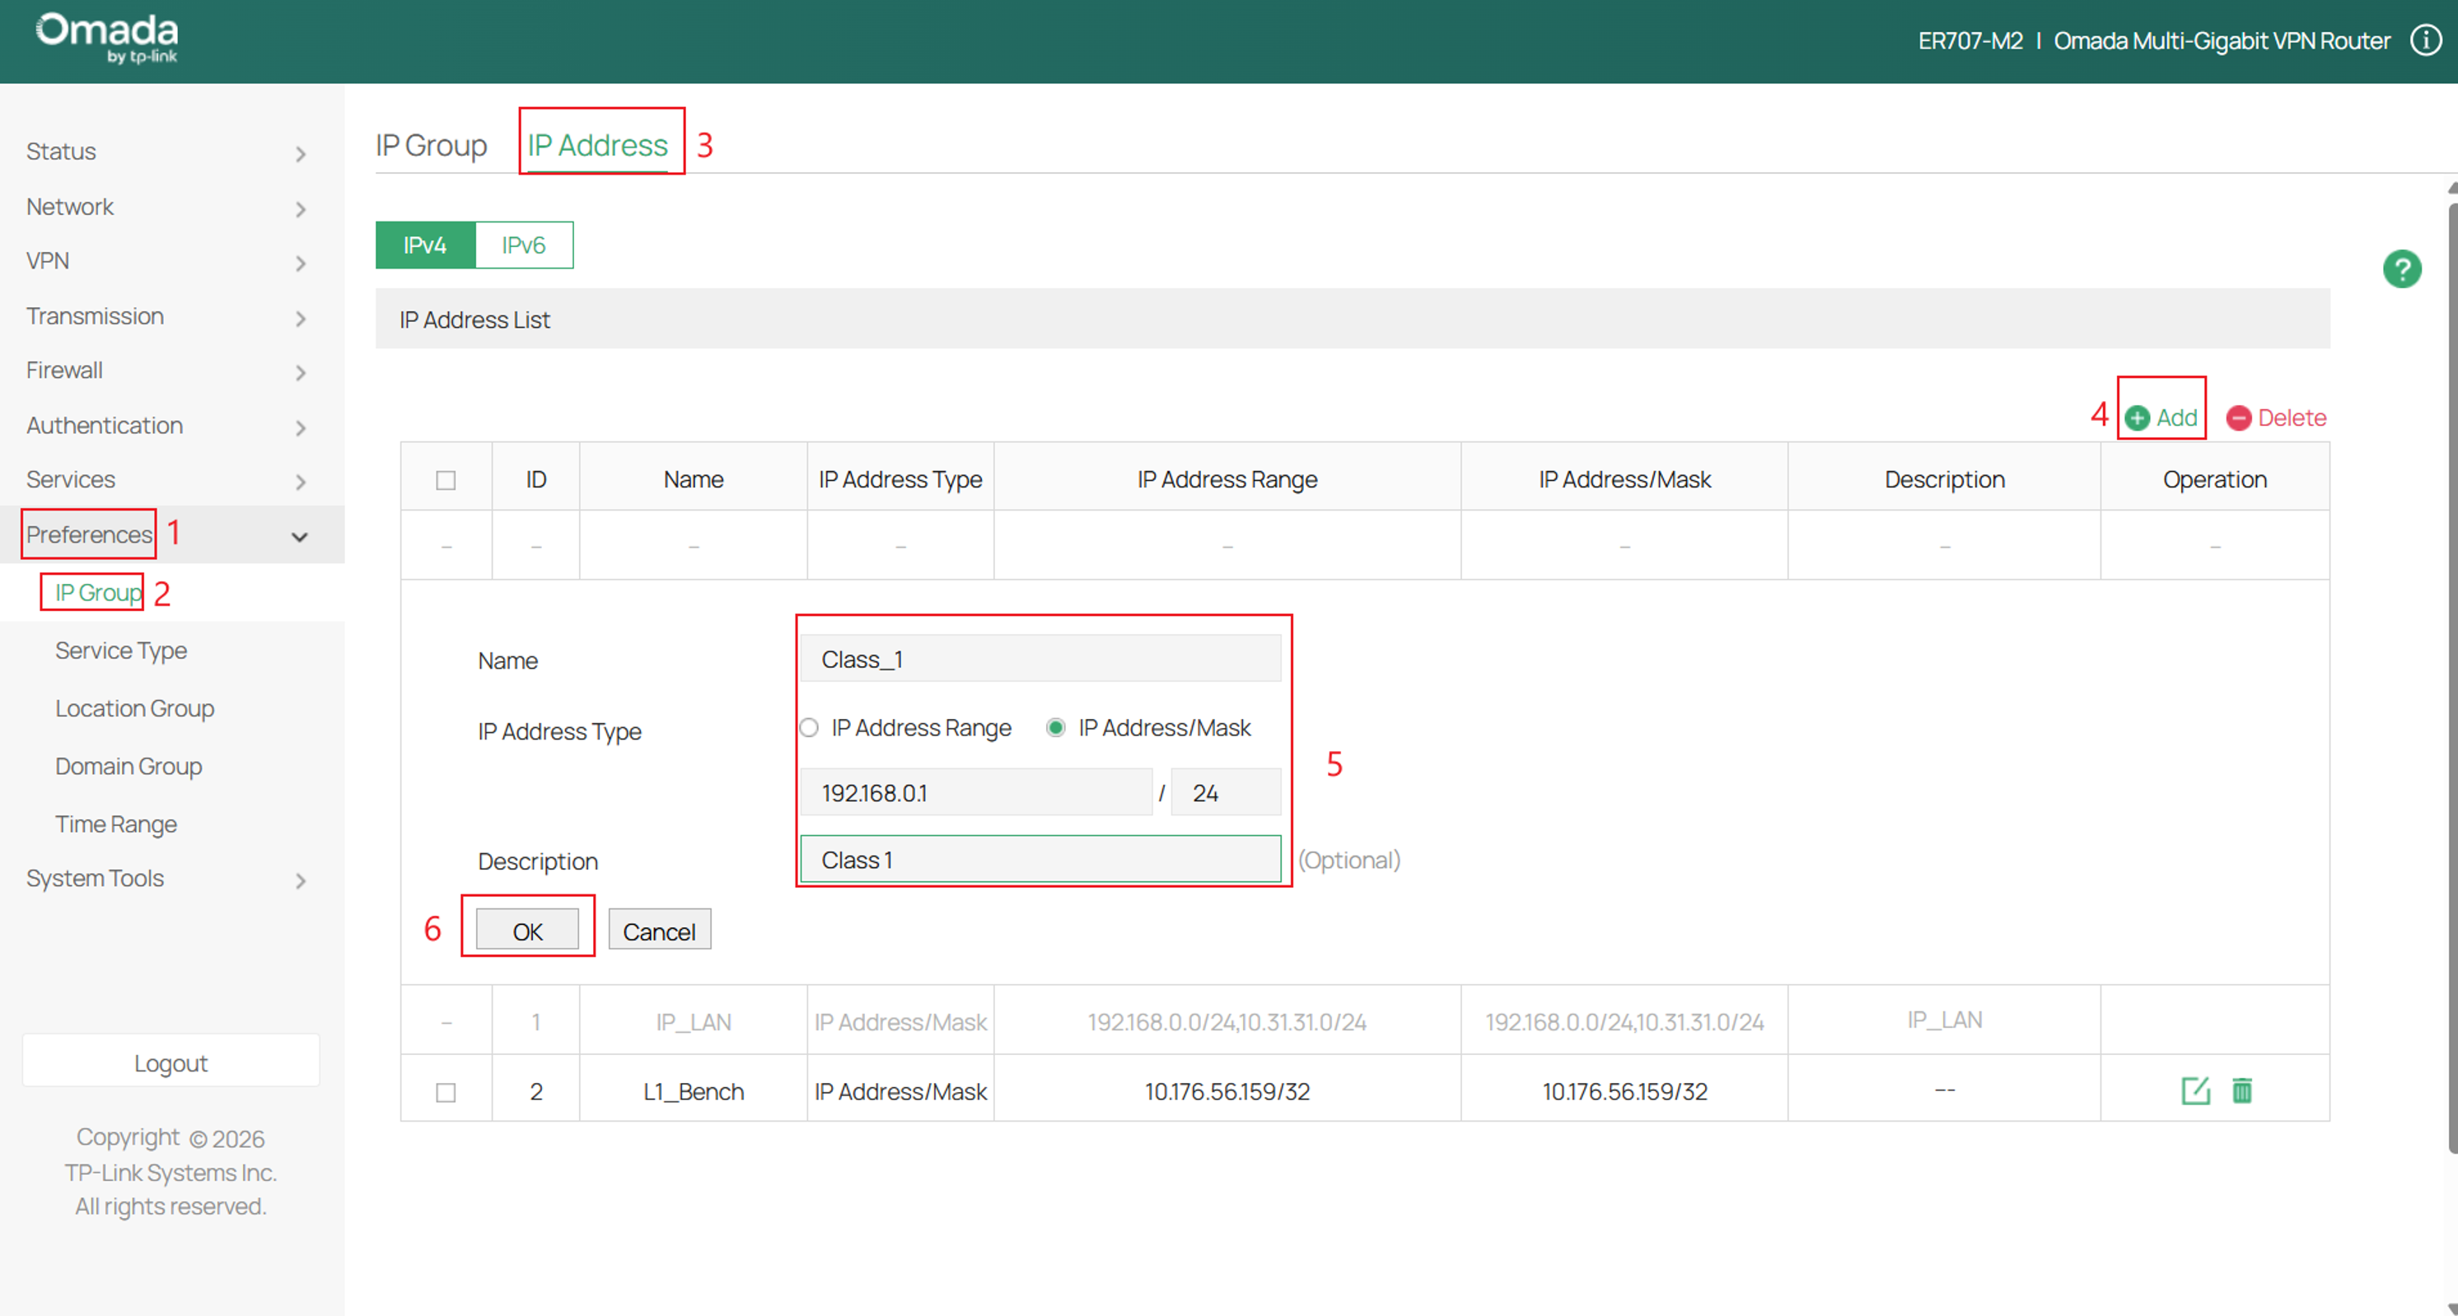Screen dimensions: 2458x1316
Task: Click the IP_LAN name cell
Action: tap(694, 1021)
